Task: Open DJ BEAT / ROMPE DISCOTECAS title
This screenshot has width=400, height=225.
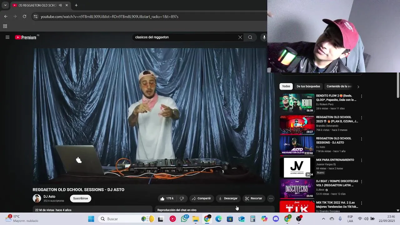Action: 337,183
